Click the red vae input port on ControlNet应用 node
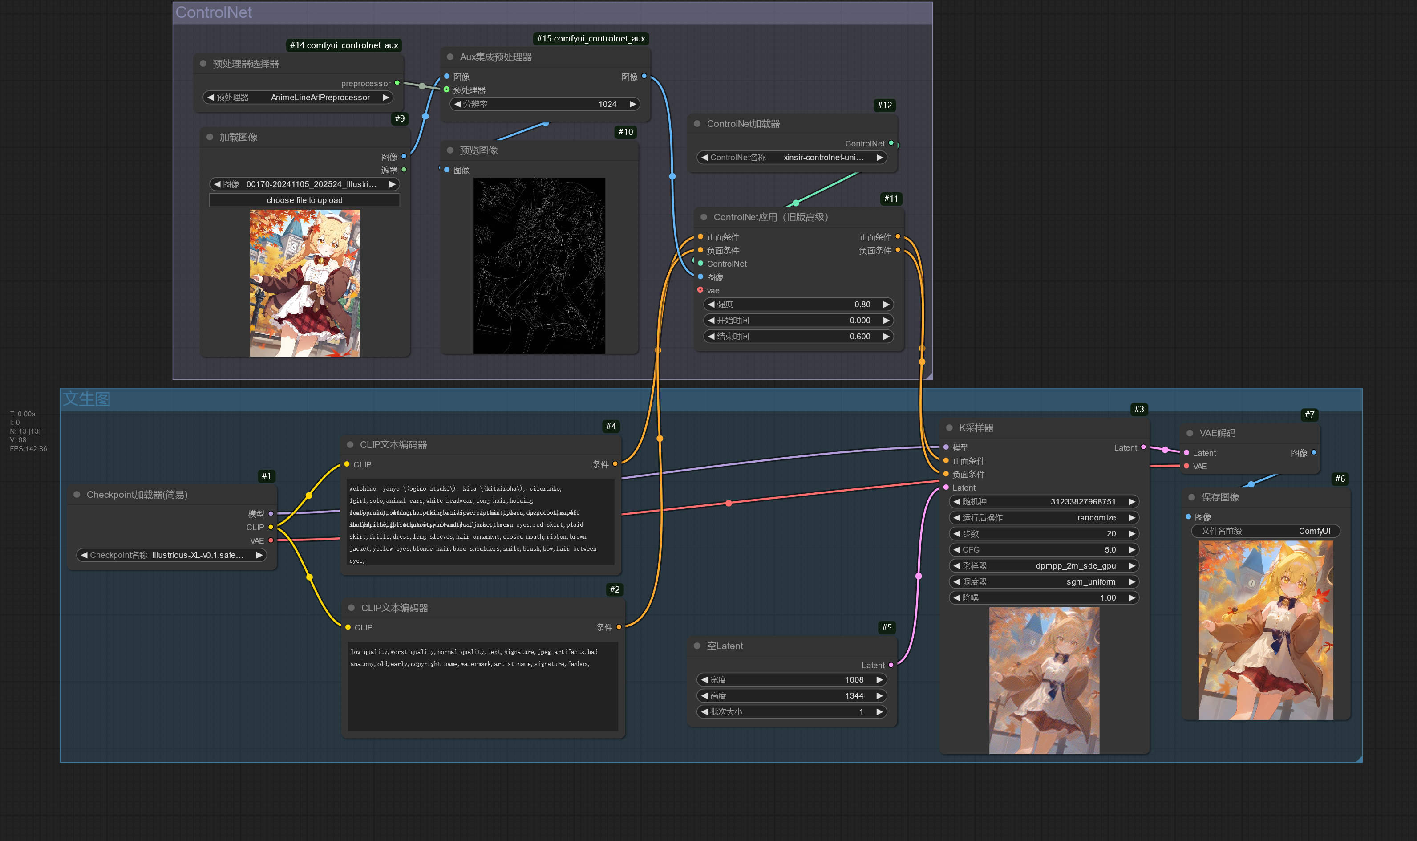The height and width of the screenshot is (841, 1417). pos(700,290)
